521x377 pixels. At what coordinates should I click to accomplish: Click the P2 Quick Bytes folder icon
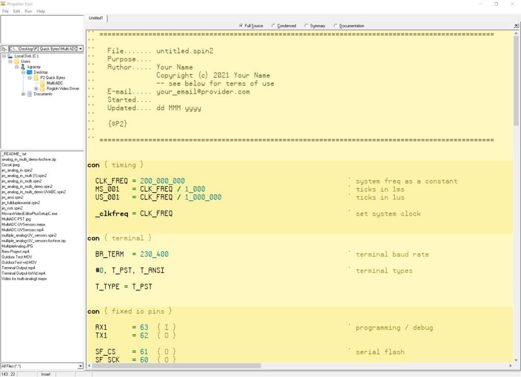click(x=37, y=78)
